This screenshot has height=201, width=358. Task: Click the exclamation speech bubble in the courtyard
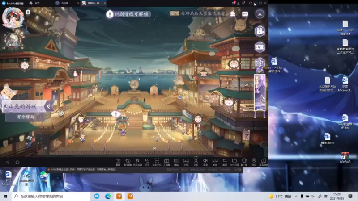pyautogui.click(x=116, y=113)
